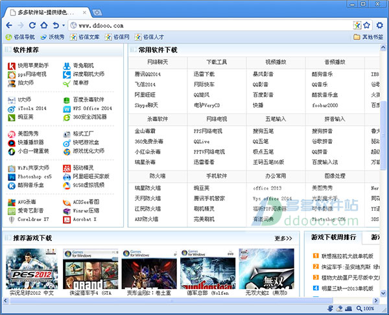The width and height of the screenshot is (389, 315).
Task: Open the 明星三缺一2013单机版 ranking entry
Action: pyautogui.click(x=347, y=288)
